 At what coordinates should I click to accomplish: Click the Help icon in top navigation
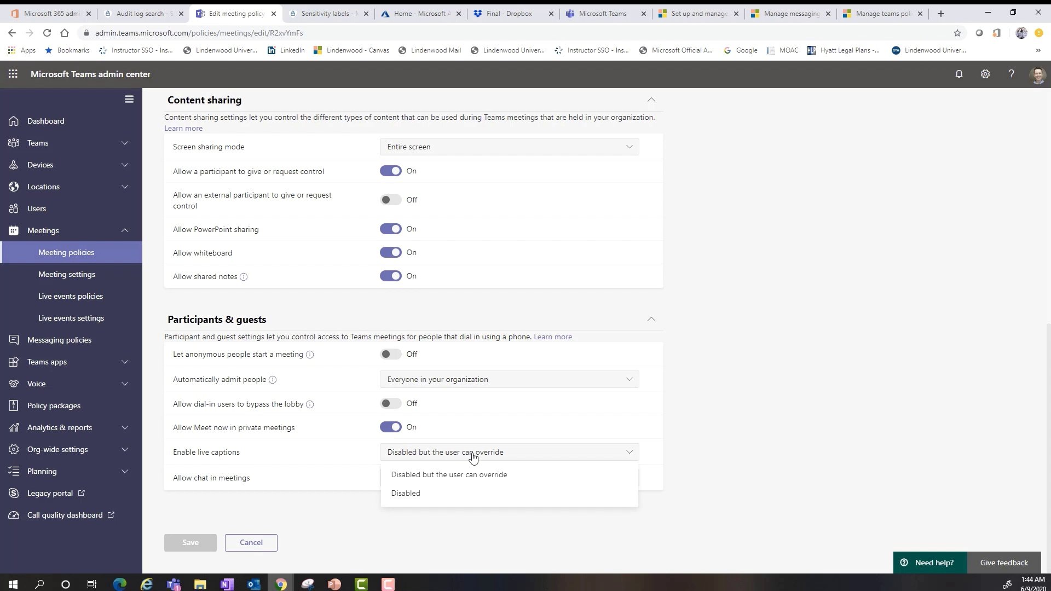[x=1010, y=74]
